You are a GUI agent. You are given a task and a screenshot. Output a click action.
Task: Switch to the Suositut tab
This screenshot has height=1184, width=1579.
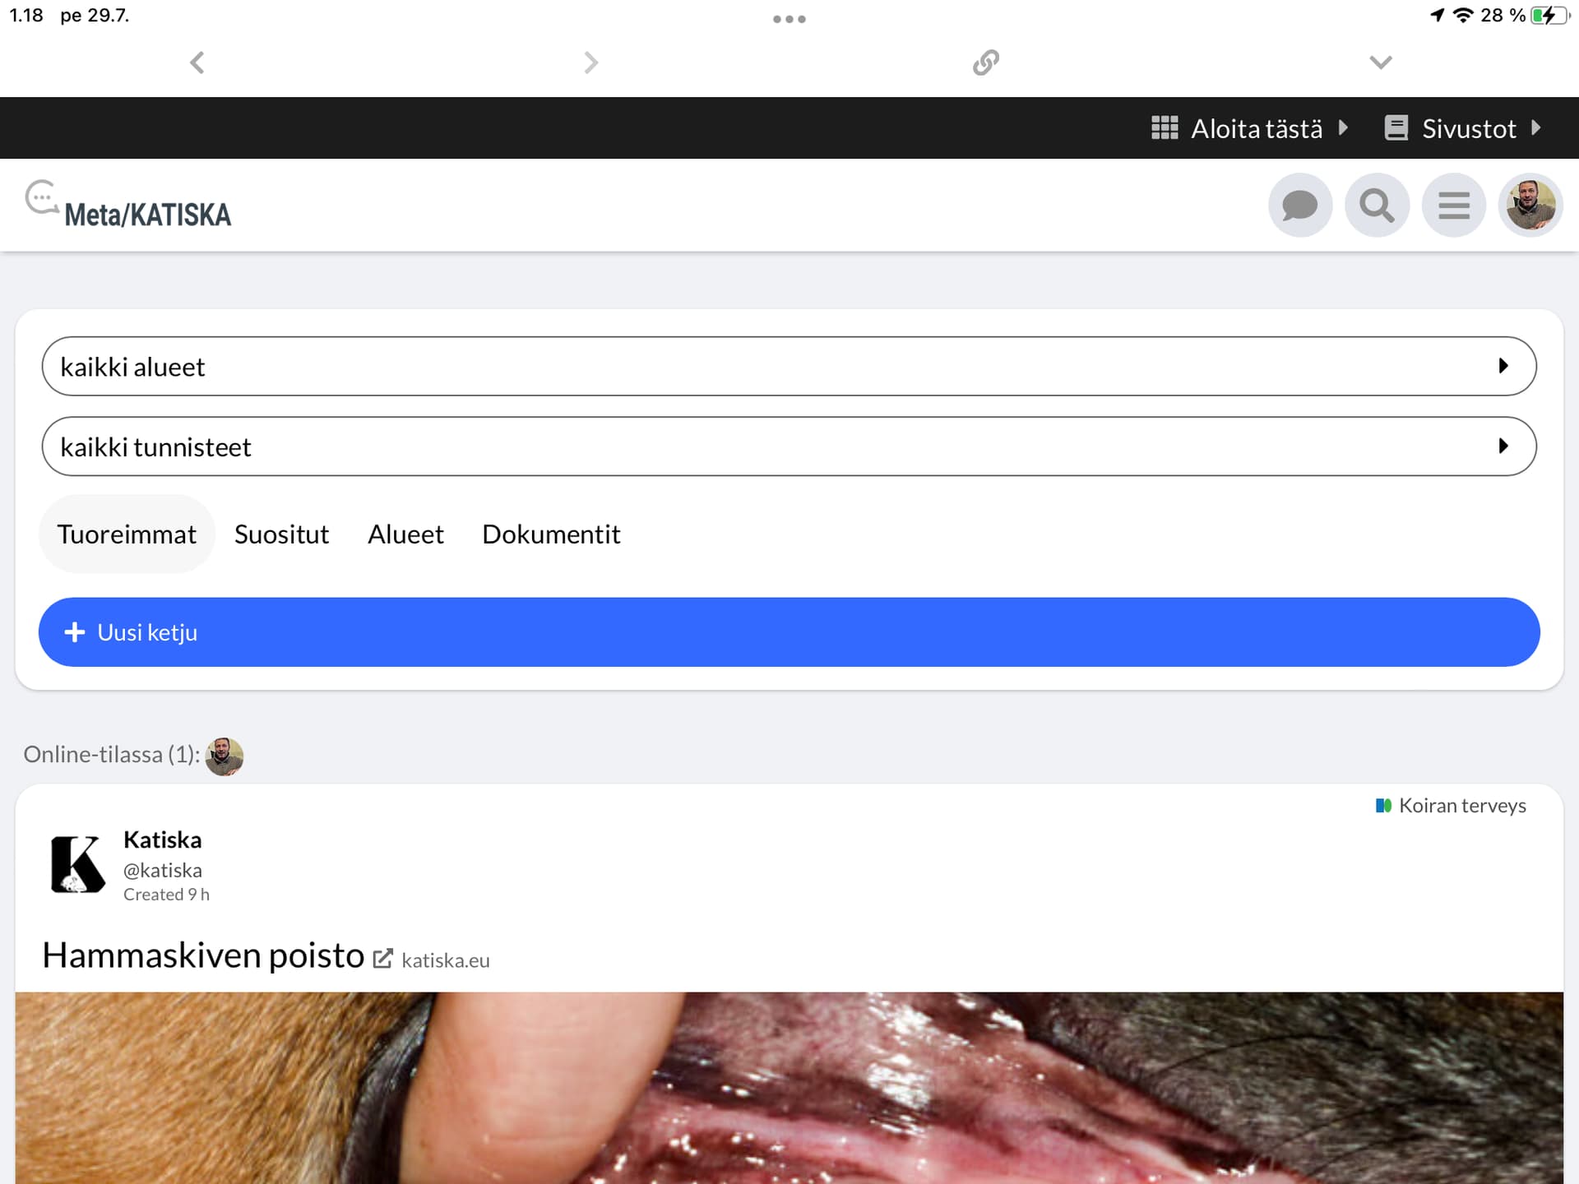(281, 534)
